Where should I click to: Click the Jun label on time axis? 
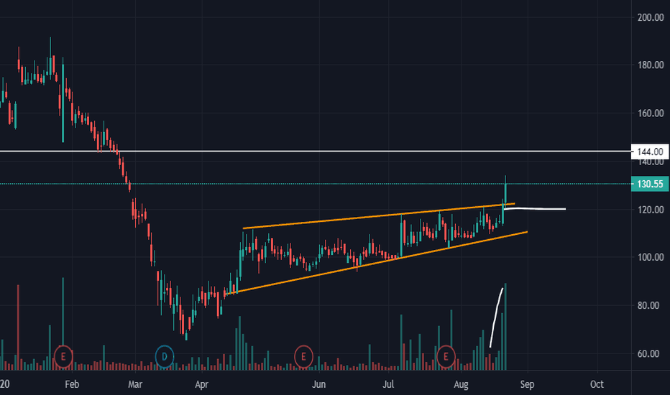click(x=318, y=384)
